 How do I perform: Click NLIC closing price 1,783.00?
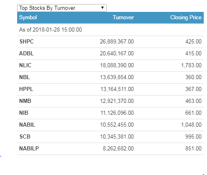(191, 65)
